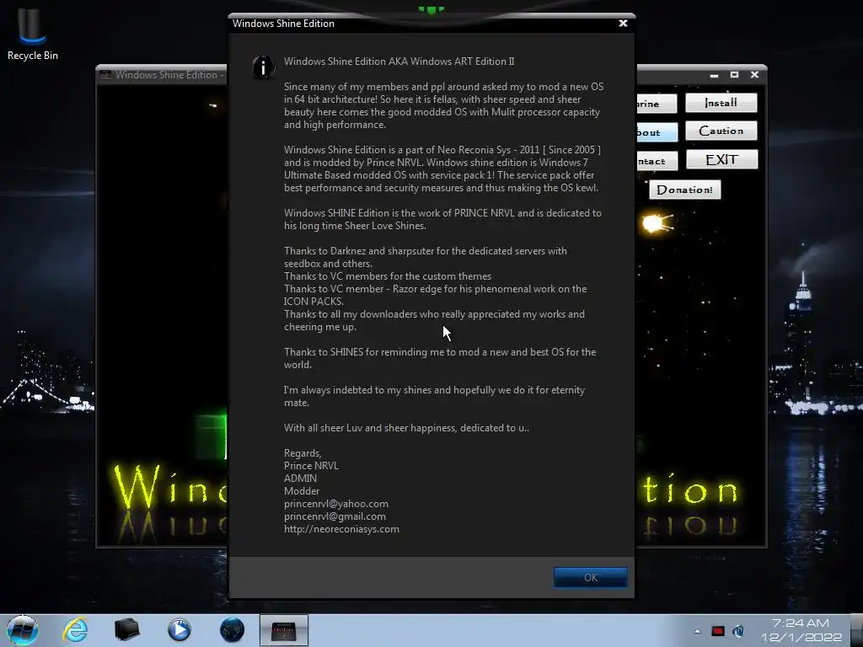Viewport: 863px width, 647px height.
Task: Minimize the background Windows Shine Edition window
Action: point(715,75)
